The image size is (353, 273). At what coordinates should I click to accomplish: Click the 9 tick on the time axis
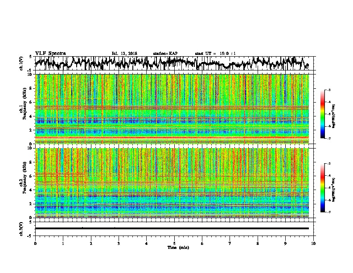tap(285, 244)
